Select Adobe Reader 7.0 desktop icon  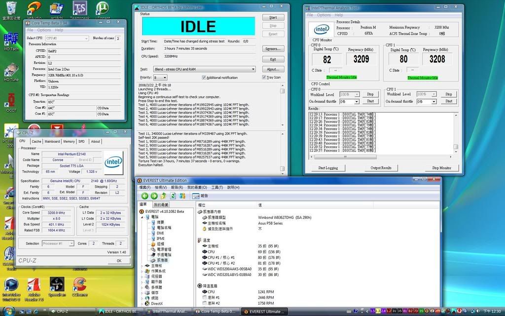(34, 289)
